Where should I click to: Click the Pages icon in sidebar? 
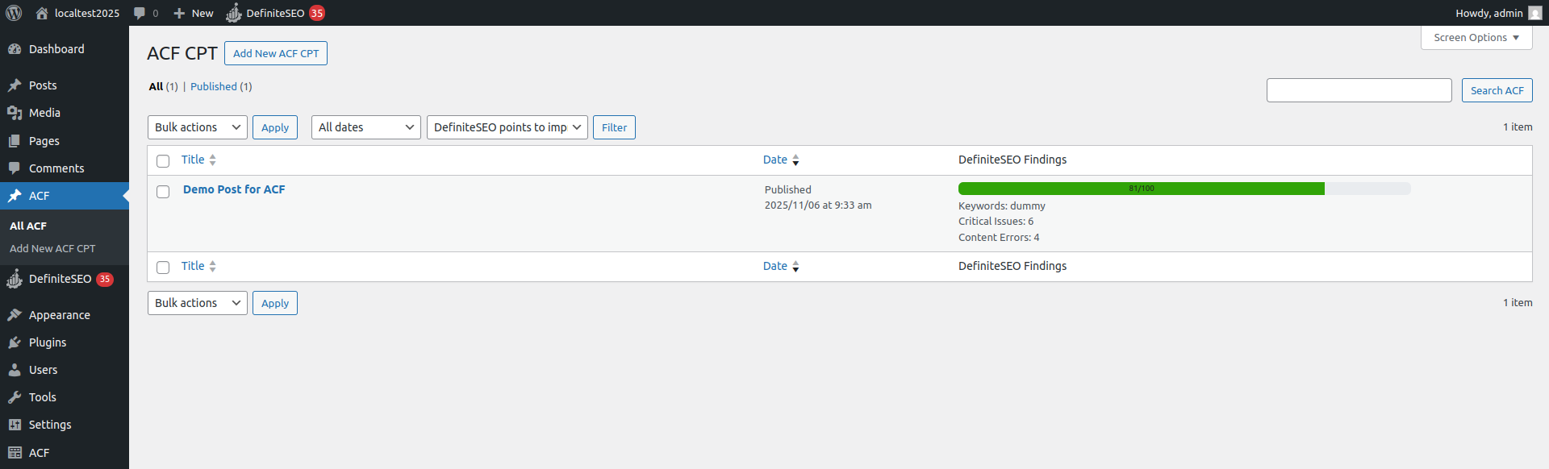tap(15, 141)
